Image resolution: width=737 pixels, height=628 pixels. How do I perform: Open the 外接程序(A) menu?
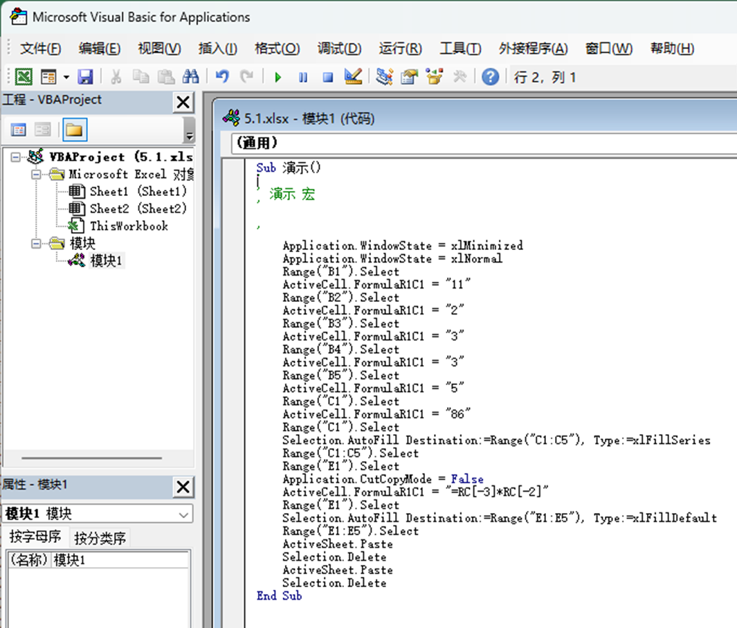point(533,48)
